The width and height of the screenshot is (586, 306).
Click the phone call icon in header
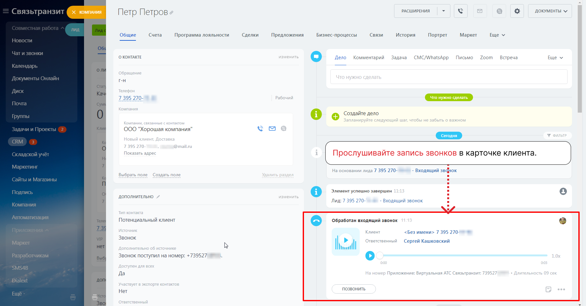click(x=461, y=11)
